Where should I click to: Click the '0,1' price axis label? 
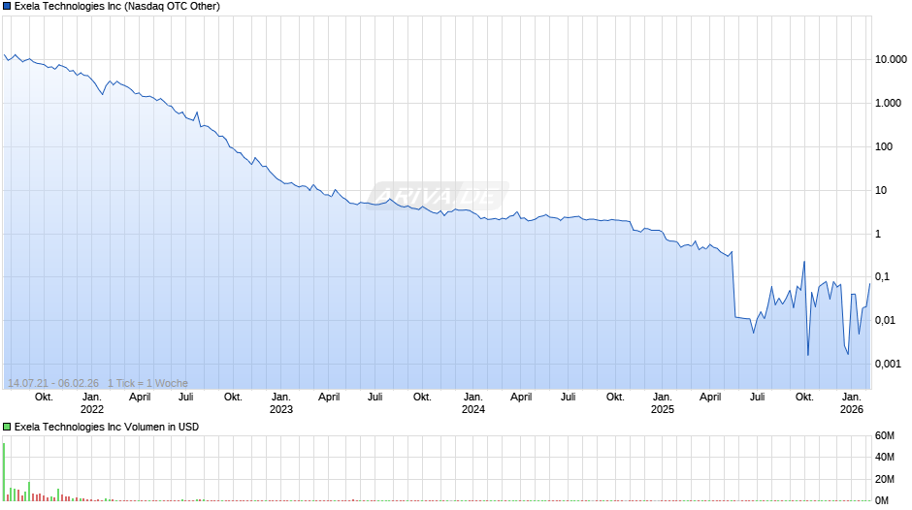882,276
